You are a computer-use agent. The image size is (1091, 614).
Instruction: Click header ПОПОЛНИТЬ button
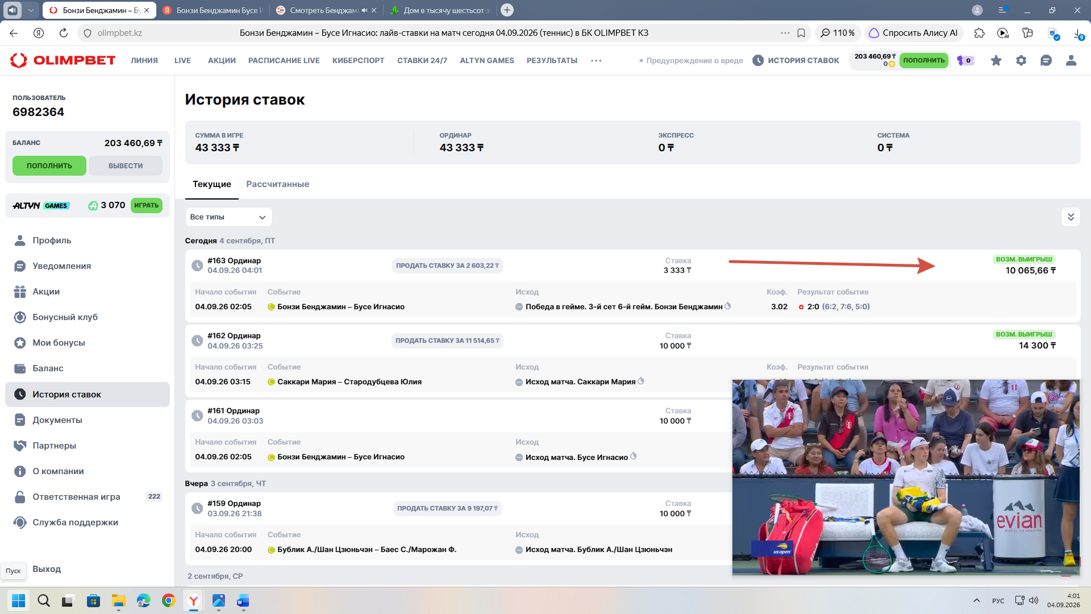tap(924, 60)
